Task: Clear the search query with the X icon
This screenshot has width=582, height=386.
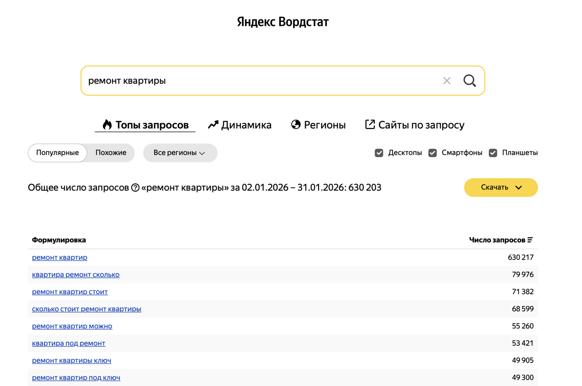Action: [447, 81]
